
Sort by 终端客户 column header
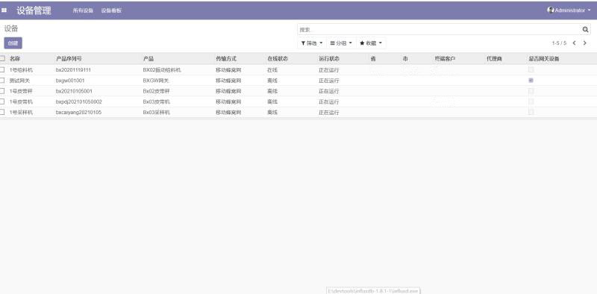pos(445,59)
